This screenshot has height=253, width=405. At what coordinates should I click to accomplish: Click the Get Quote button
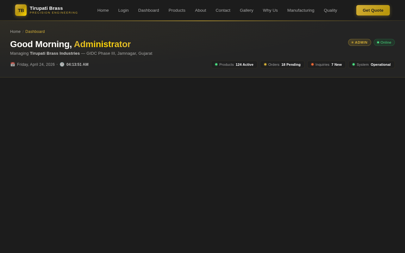[373, 10]
